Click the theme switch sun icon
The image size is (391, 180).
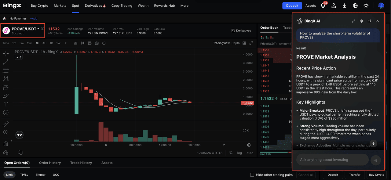366,6
